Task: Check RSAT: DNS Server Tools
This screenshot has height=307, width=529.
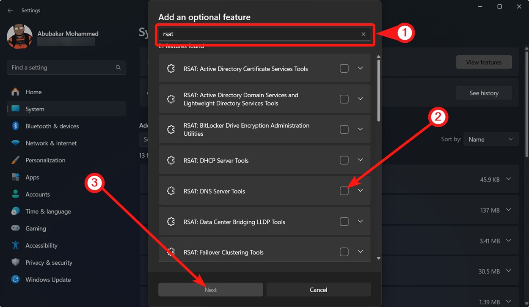Action: pyautogui.click(x=344, y=191)
